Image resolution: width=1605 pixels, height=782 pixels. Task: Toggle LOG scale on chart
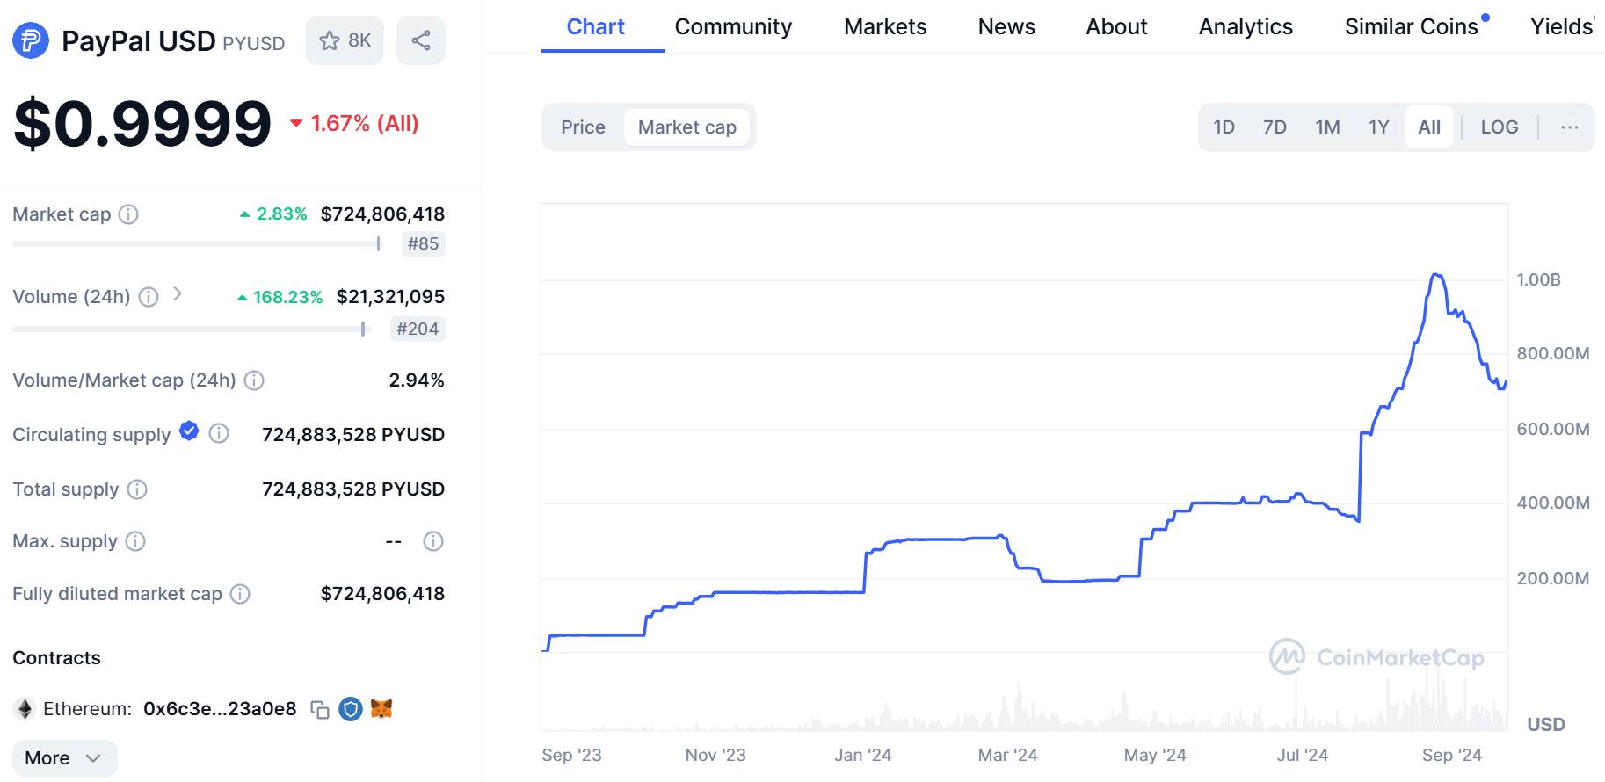pos(1500,127)
